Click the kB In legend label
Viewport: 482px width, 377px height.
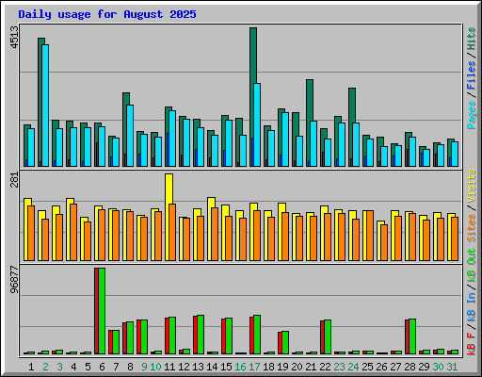click(x=471, y=299)
